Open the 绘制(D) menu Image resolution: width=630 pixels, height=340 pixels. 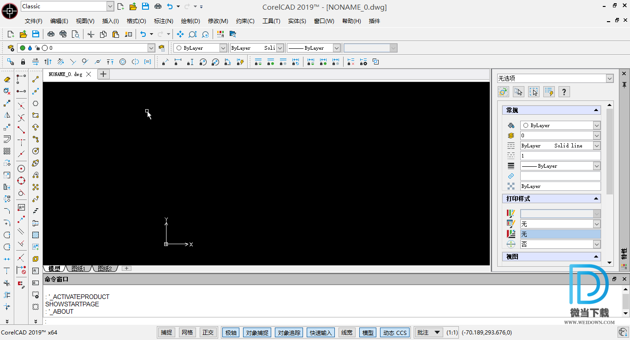coord(190,21)
